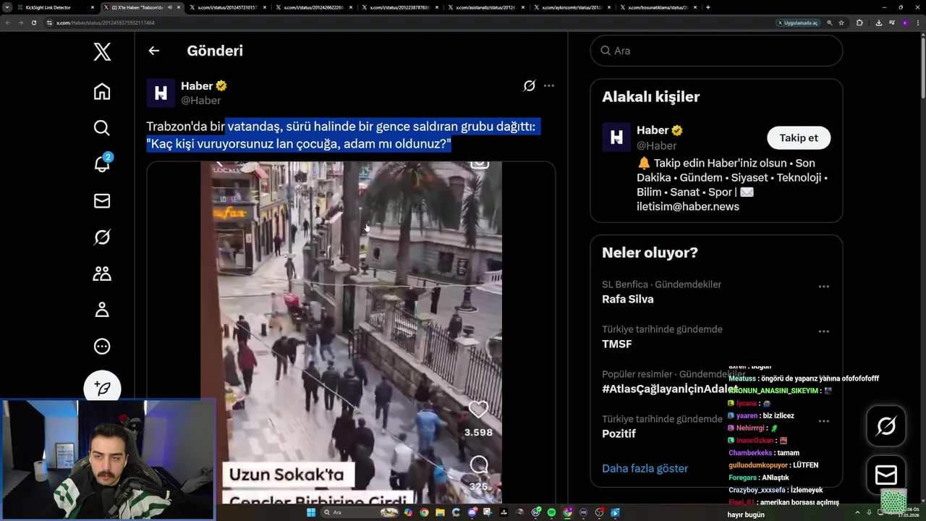Click the browser back arrow
The height and width of the screenshot is (521, 926).
pos(8,22)
